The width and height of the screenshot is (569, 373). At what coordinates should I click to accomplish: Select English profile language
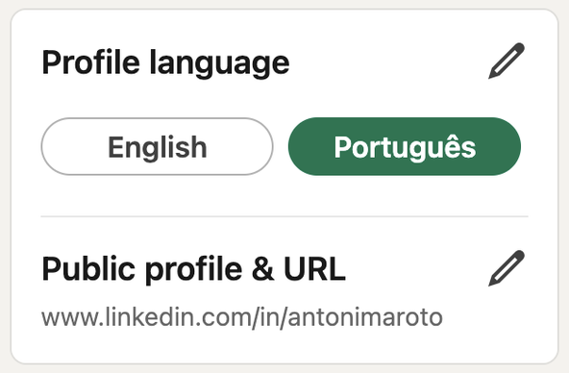(x=157, y=146)
